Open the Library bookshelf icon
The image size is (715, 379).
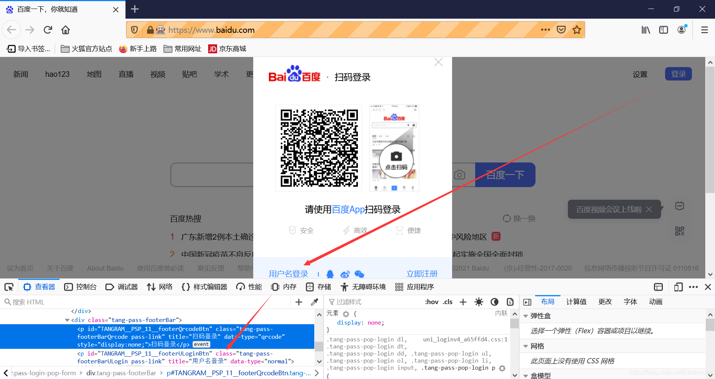coord(646,30)
